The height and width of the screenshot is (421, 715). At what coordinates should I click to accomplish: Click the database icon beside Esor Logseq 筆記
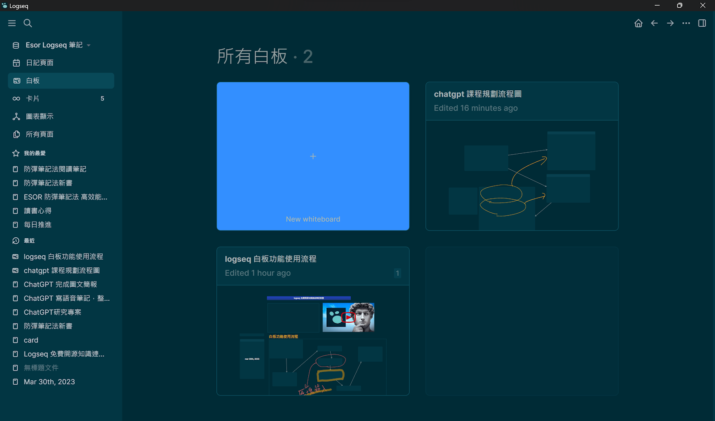pyautogui.click(x=16, y=45)
